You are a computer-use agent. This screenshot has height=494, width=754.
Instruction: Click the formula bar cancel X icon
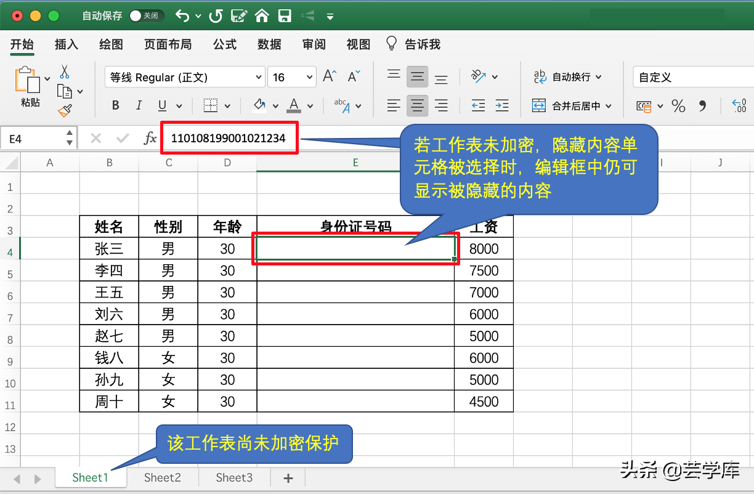point(95,139)
